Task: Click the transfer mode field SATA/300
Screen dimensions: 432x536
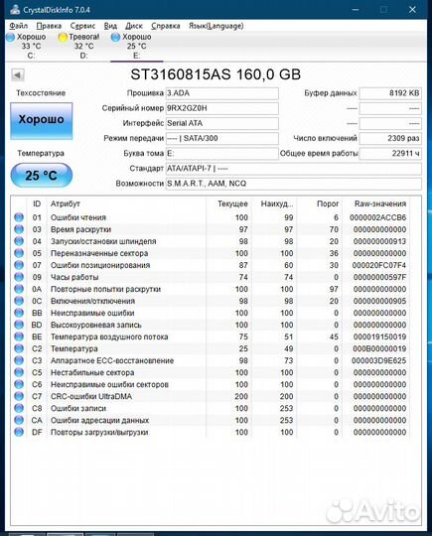Action: point(222,138)
